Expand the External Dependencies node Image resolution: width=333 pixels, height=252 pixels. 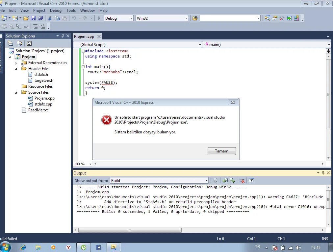point(16,63)
